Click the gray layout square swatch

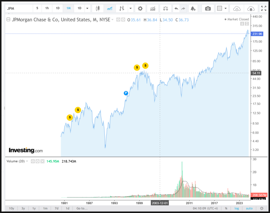[220, 8]
